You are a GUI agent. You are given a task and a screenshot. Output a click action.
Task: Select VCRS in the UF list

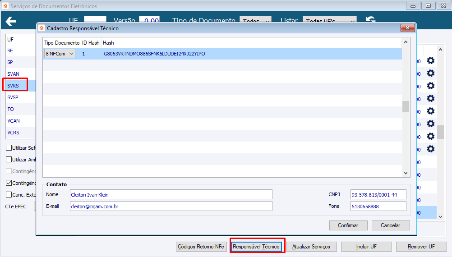pos(13,133)
